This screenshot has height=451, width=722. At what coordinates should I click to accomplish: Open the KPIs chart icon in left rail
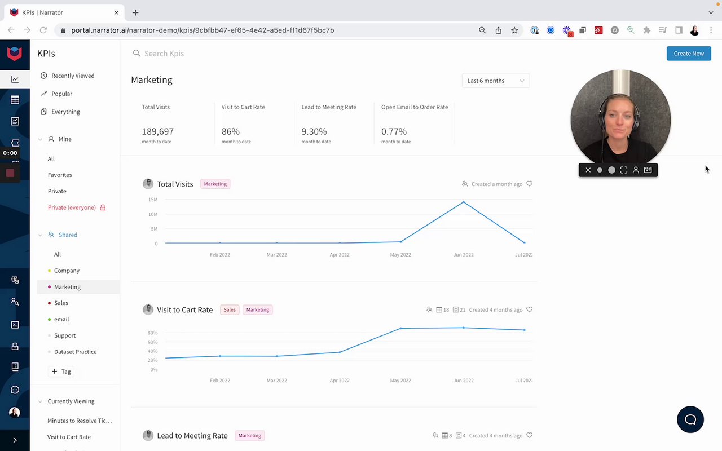(15, 79)
